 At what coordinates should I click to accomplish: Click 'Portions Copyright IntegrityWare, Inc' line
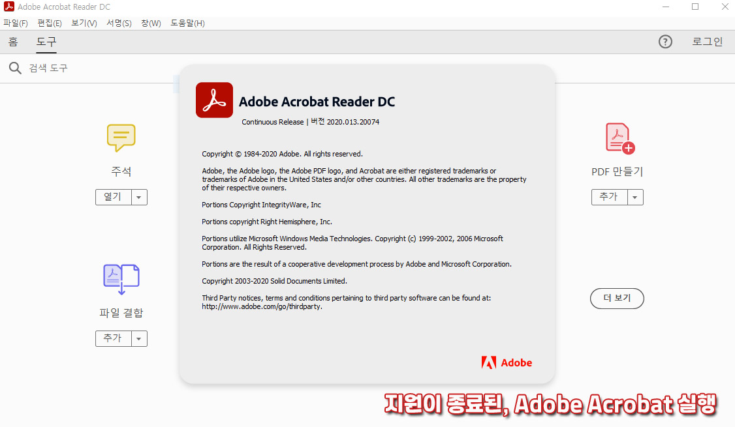(x=261, y=205)
